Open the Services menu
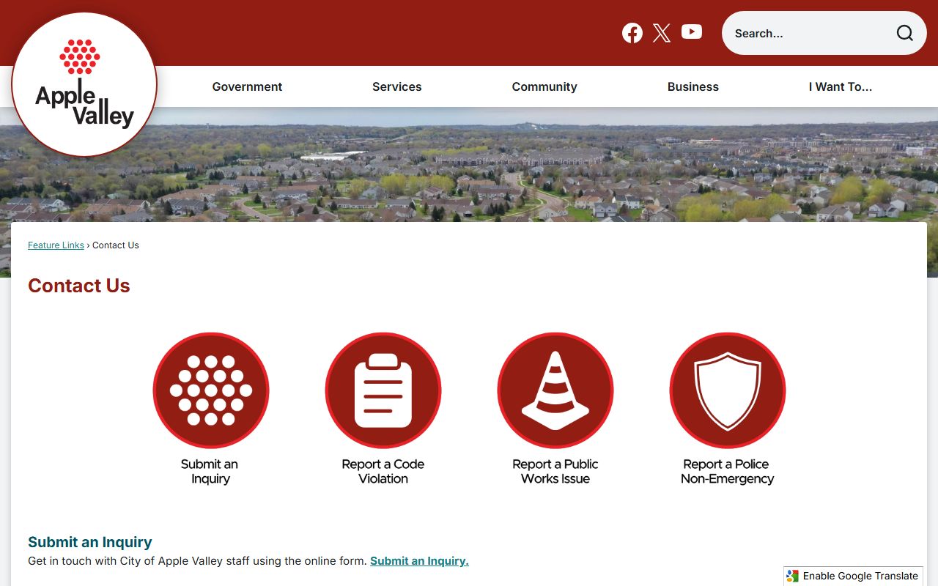 397,86
